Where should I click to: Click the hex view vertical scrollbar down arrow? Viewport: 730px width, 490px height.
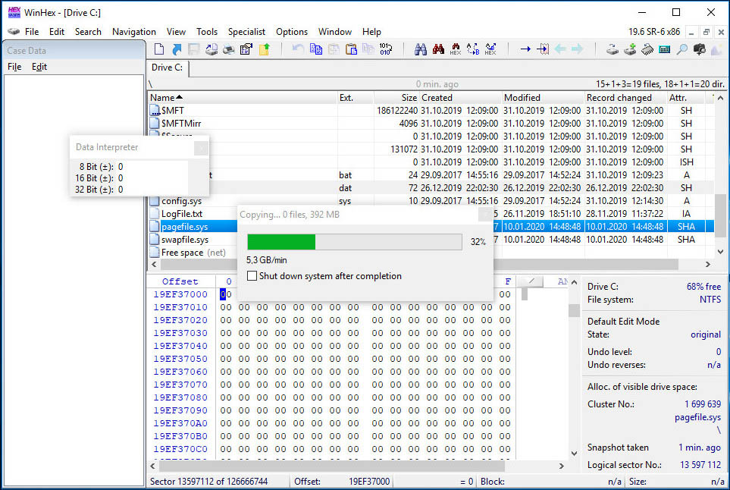tap(574, 453)
